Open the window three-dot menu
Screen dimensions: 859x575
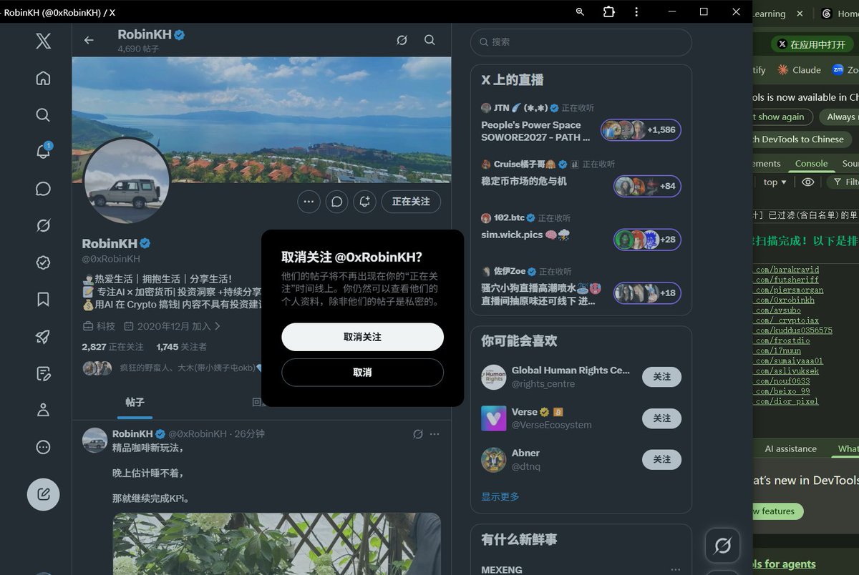636,11
